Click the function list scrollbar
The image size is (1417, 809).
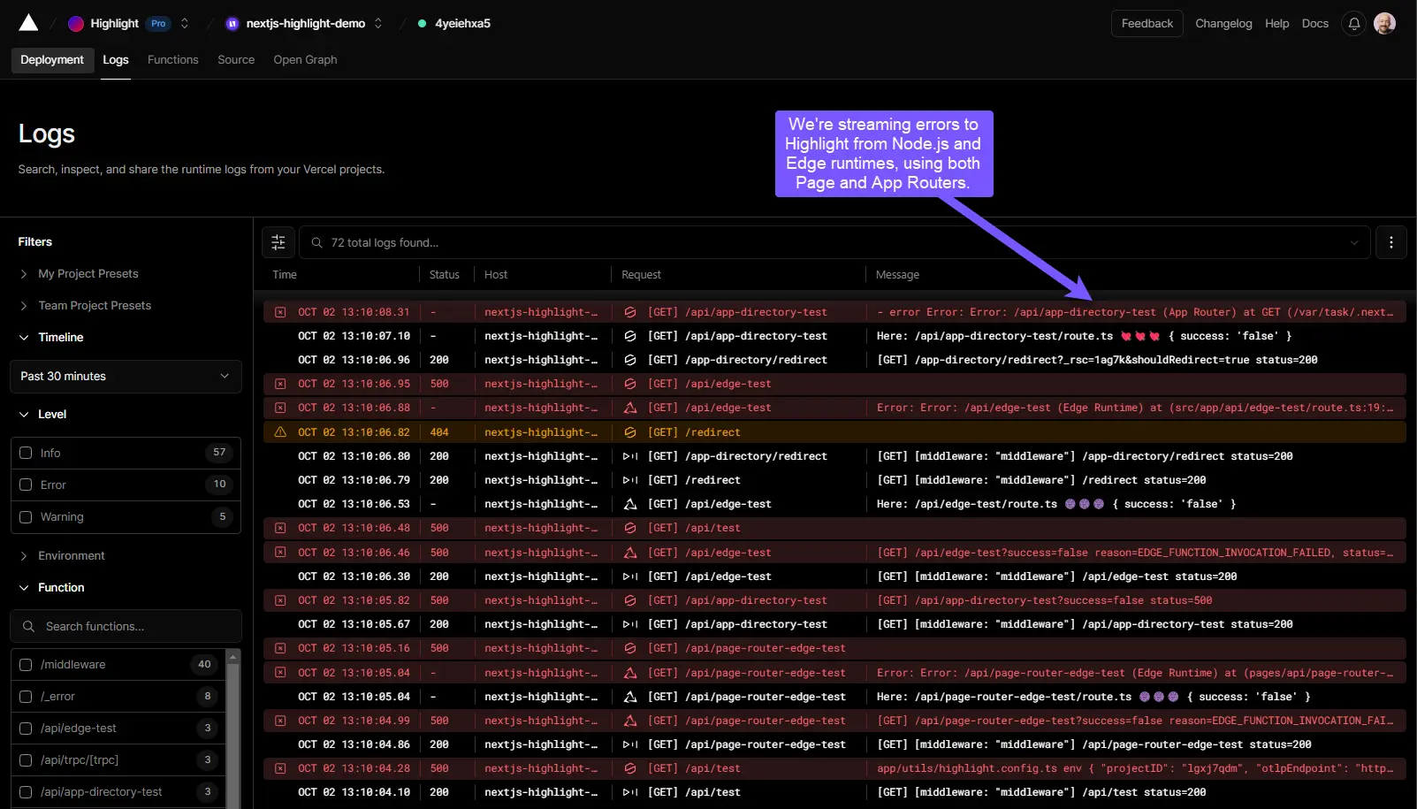(x=233, y=734)
